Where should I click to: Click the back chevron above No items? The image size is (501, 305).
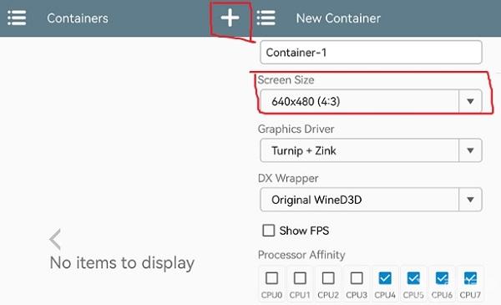coord(55,239)
